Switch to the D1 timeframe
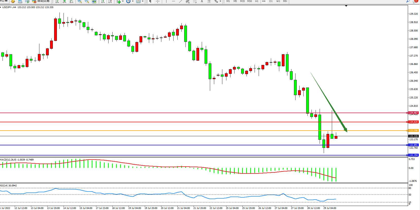This screenshot has height=210, width=420. [x=271, y=1]
